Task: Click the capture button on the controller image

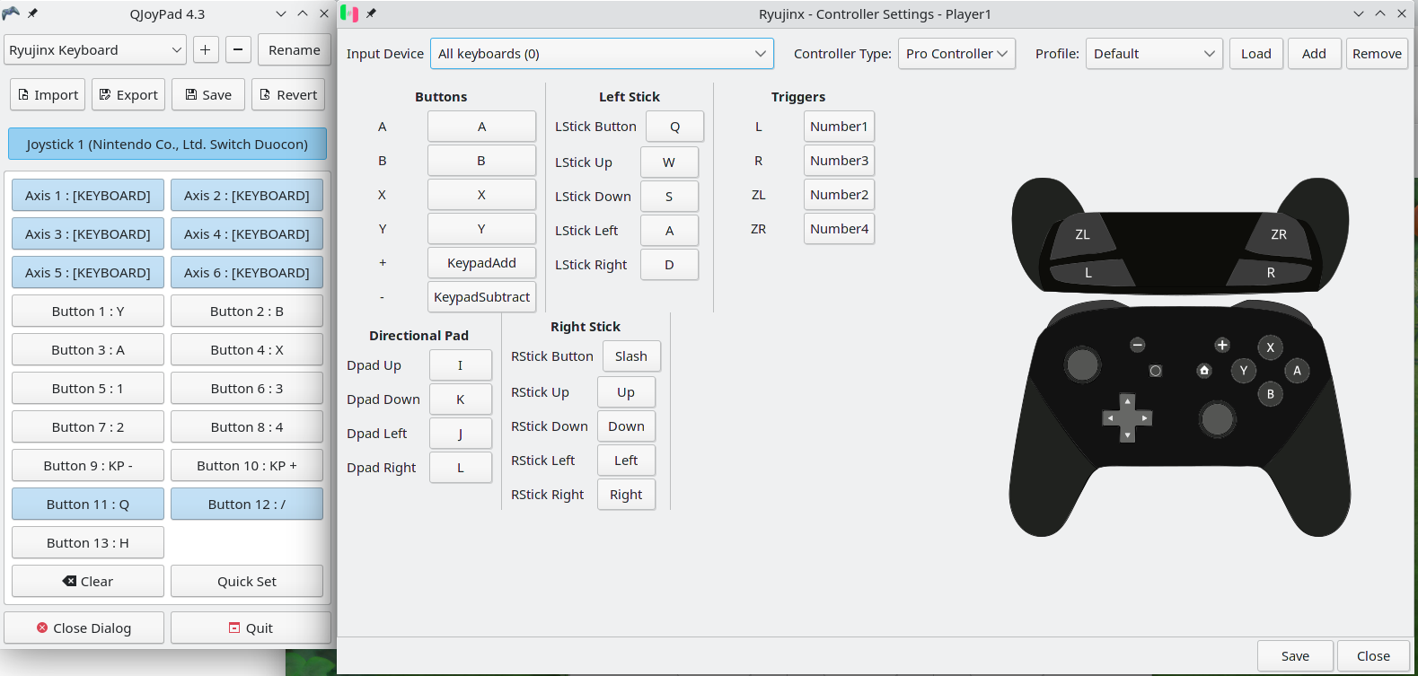Action: point(1156,371)
